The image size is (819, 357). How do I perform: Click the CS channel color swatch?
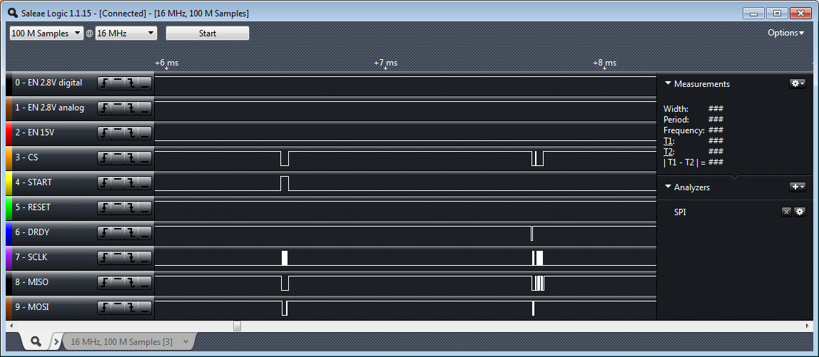coord(9,157)
